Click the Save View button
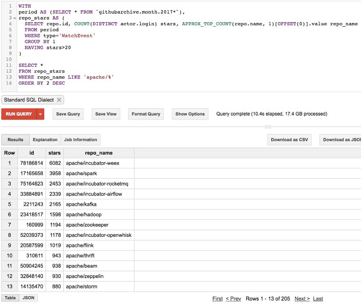 106,114
